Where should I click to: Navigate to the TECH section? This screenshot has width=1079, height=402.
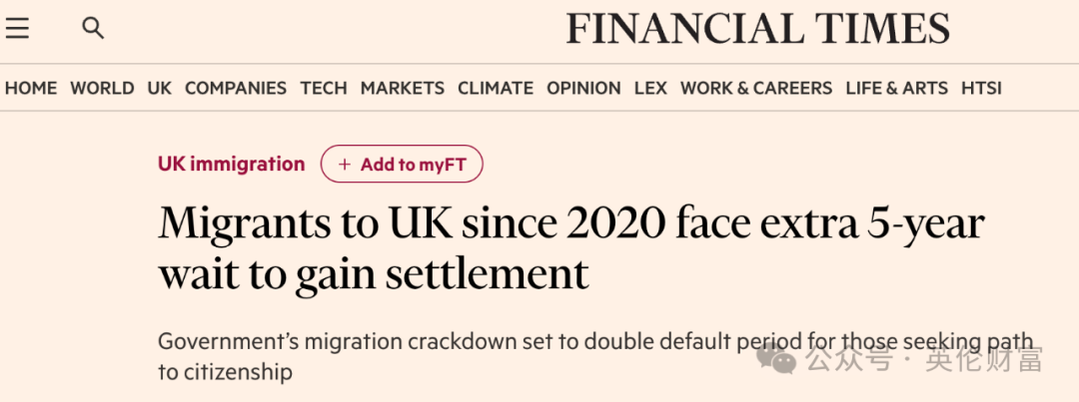click(324, 89)
